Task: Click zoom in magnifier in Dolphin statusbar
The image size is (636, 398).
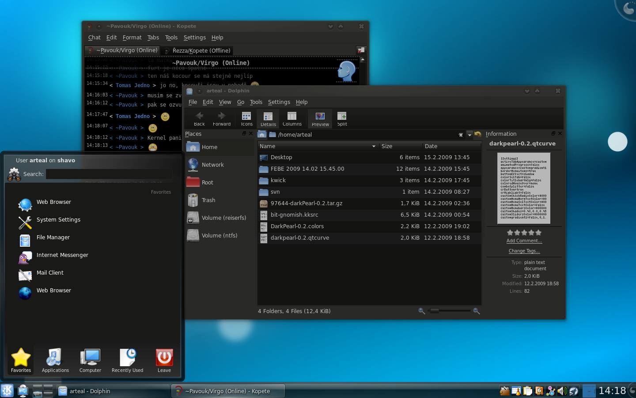Action: coord(476,311)
